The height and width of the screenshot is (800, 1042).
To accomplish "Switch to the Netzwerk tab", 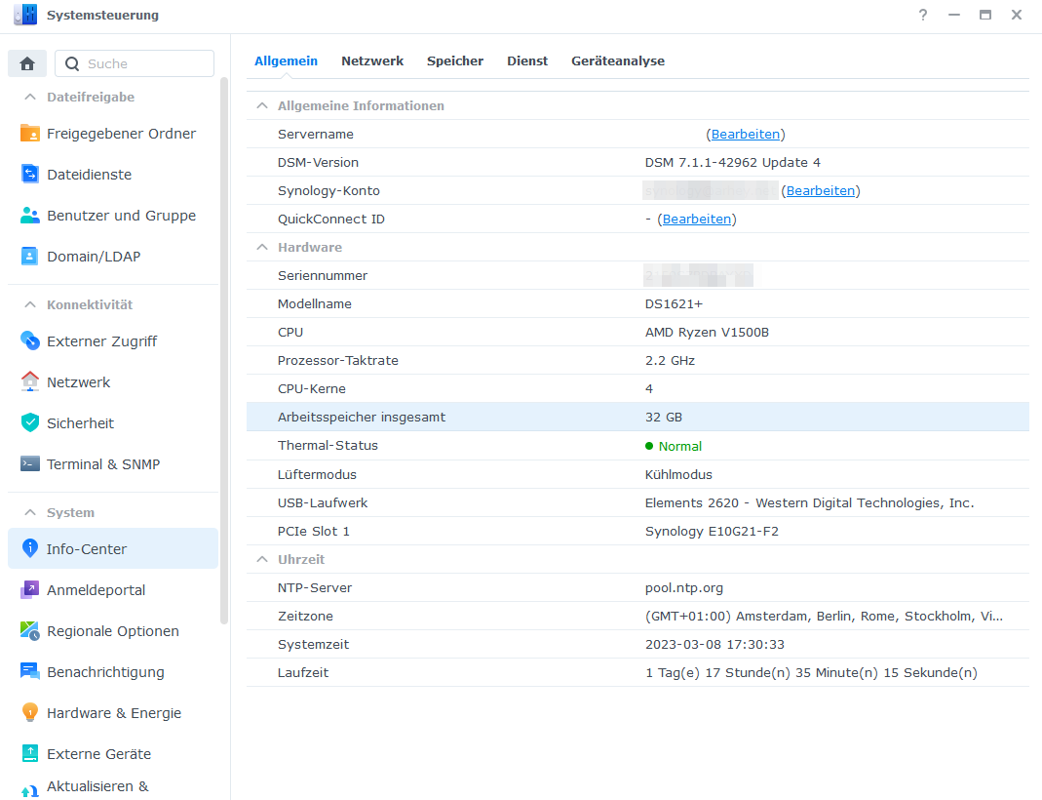I will (372, 61).
